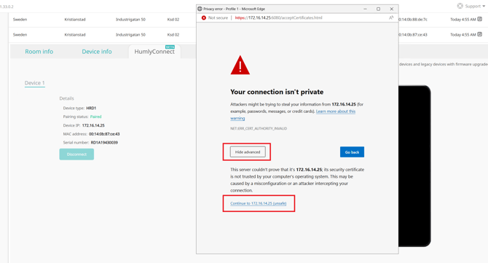The height and width of the screenshot is (263, 488).
Task: Click the calendar icon in second Today row
Action: pos(480,34)
